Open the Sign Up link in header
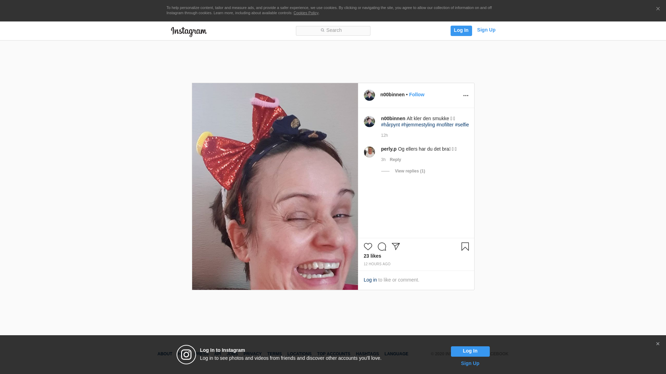 tap(486, 30)
